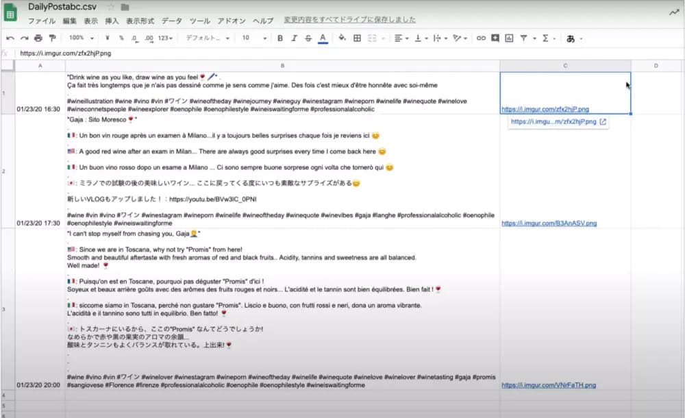Click the insert link icon

(480, 38)
